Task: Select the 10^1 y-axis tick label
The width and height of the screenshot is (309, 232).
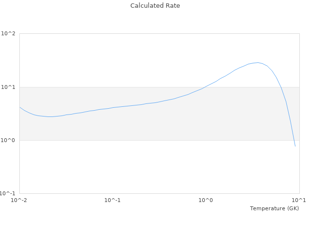Action: (9, 87)
